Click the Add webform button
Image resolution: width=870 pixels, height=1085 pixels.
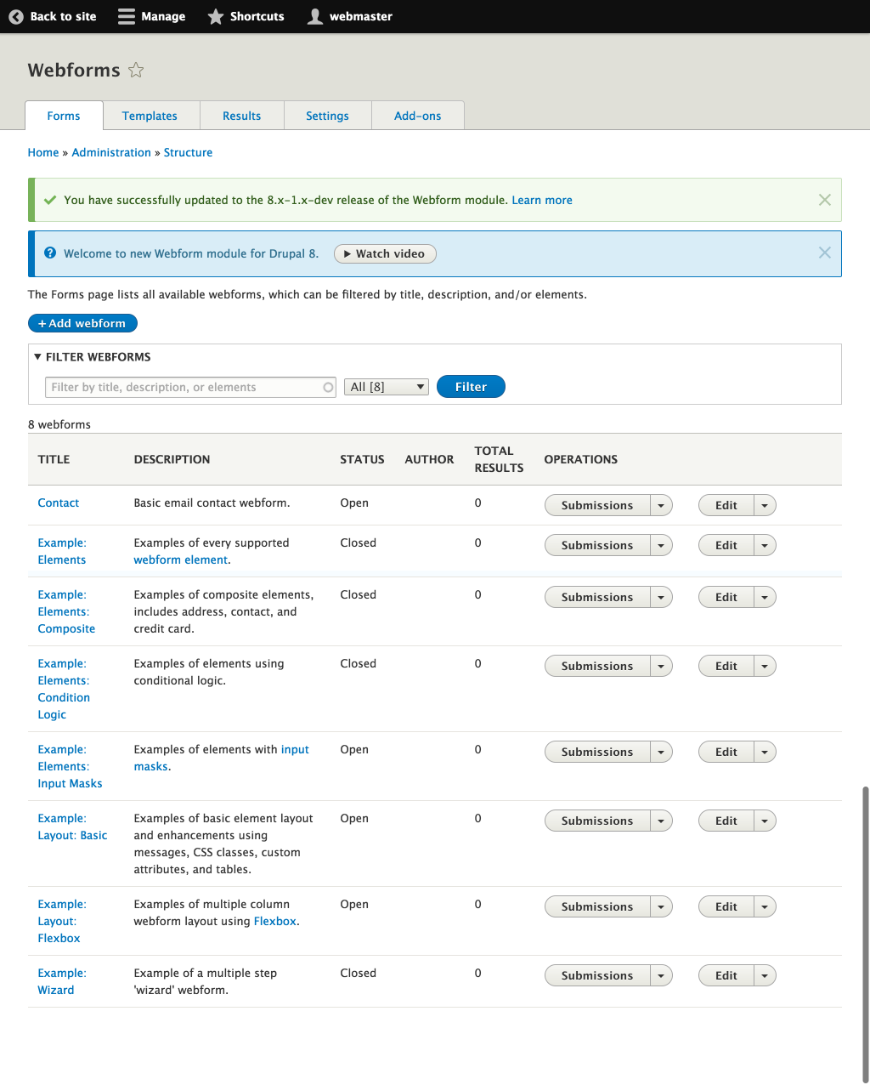[82, 323]
